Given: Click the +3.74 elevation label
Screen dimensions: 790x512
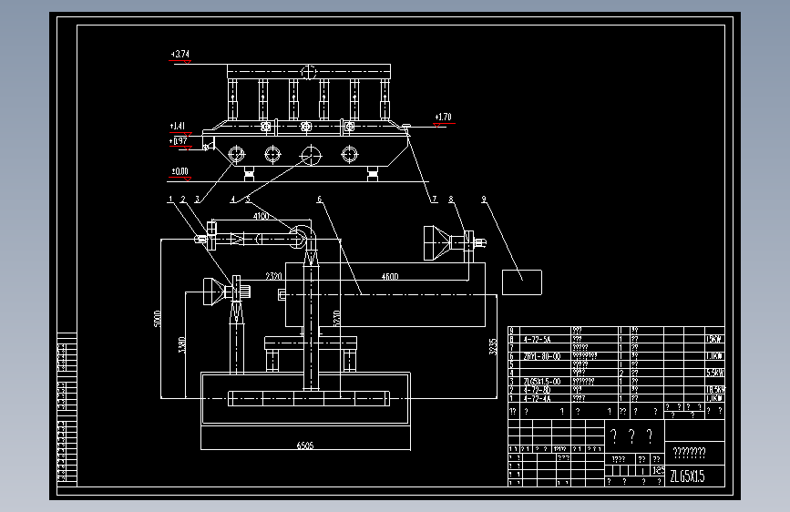Looking at the screenshot, I should pyautogui.click(x=180, y=54).
